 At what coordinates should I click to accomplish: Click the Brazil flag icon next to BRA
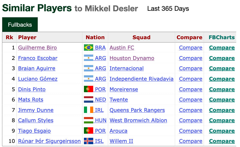pos(89,47)
